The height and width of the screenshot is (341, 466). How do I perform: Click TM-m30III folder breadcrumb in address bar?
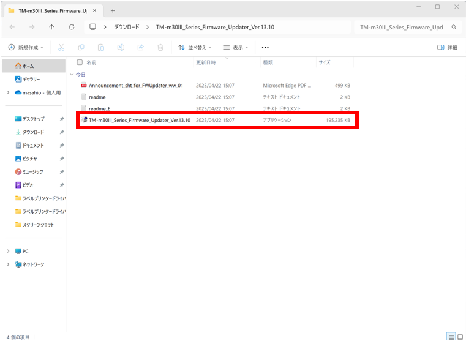(215, 27)
